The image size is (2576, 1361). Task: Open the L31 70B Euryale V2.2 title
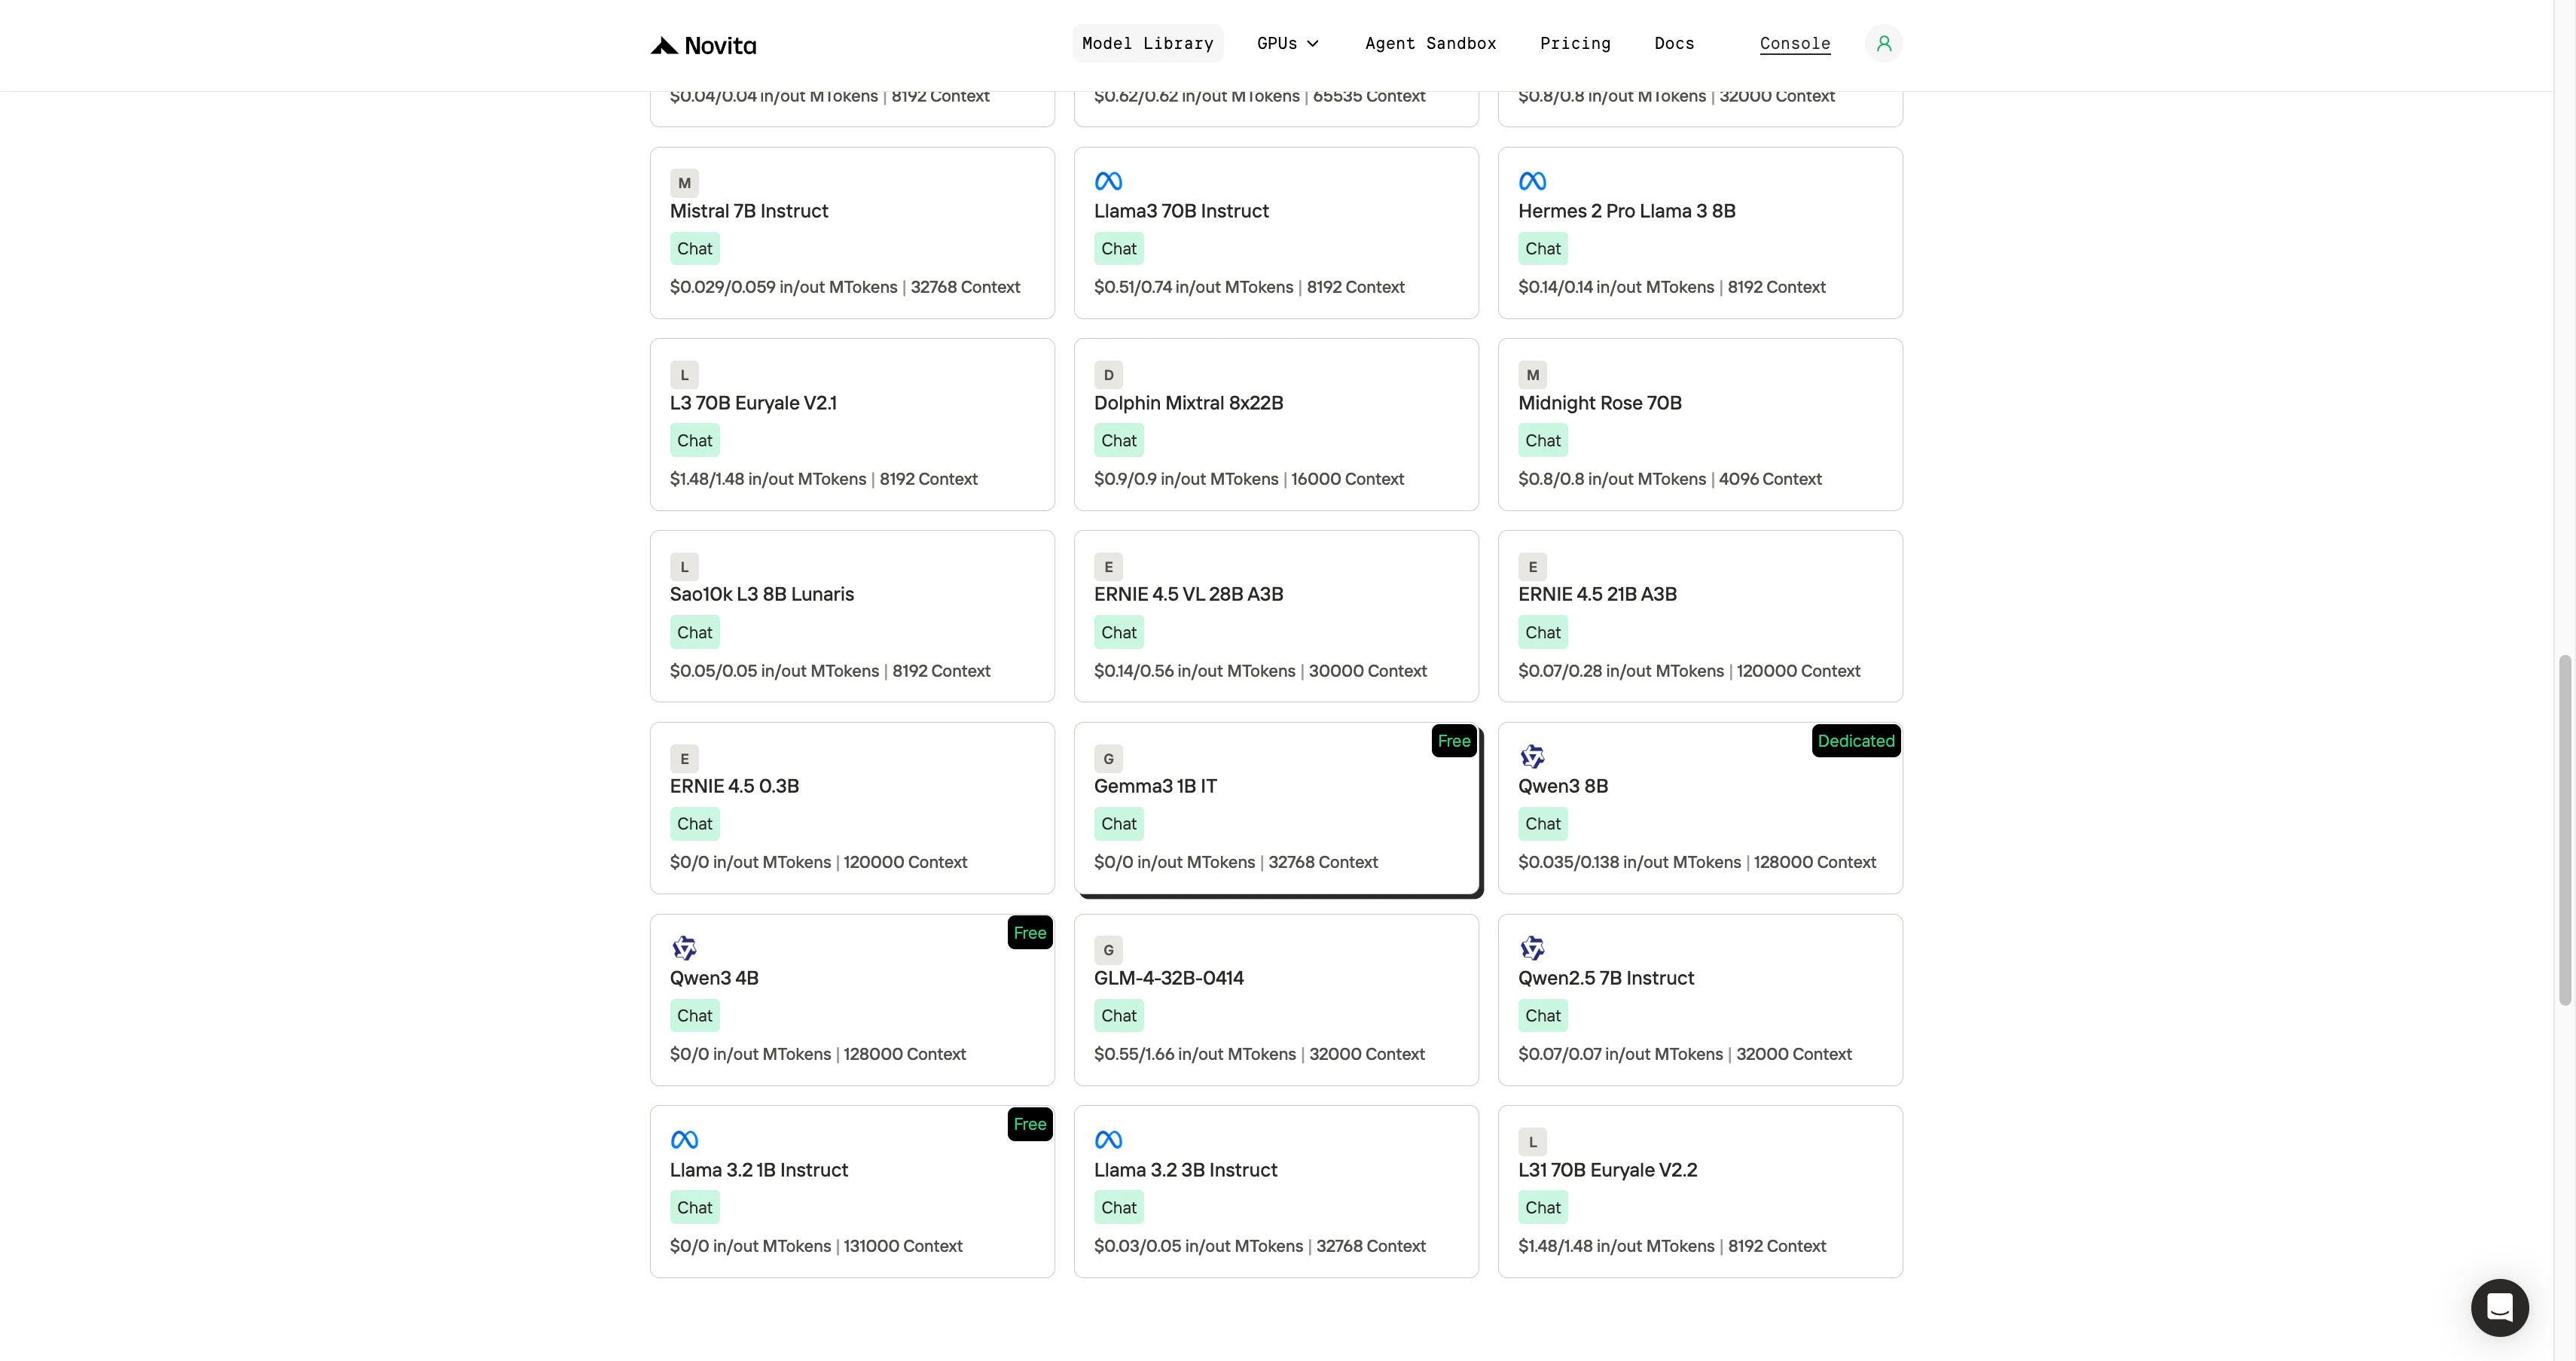point(1607,1169)
